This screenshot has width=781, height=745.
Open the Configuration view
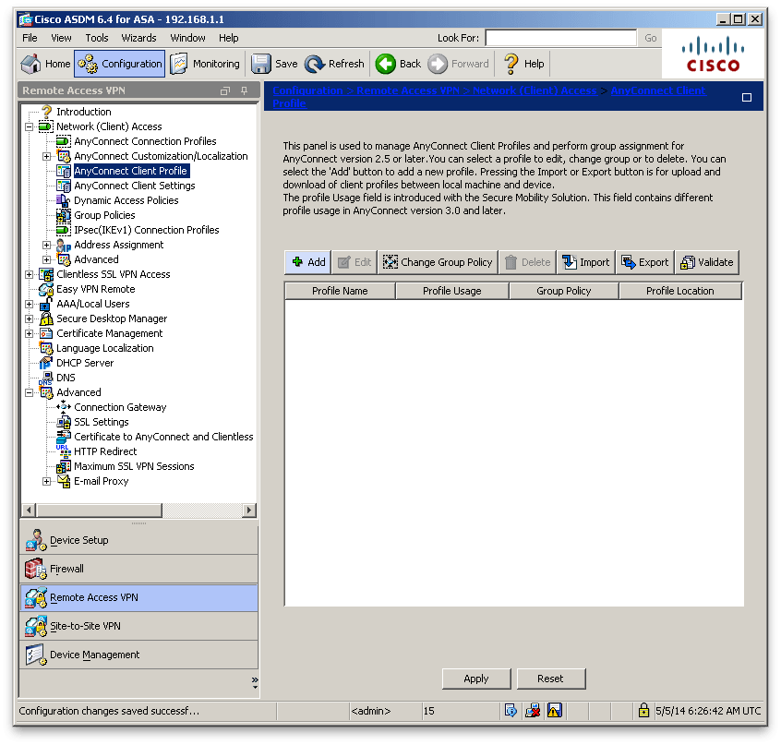119,64
